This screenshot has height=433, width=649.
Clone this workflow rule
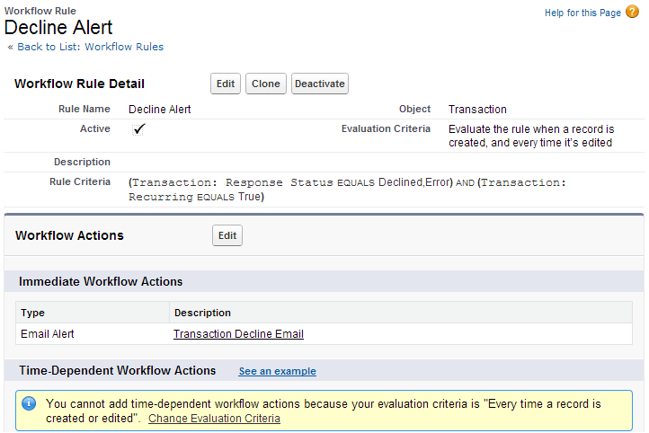[266, 84]
